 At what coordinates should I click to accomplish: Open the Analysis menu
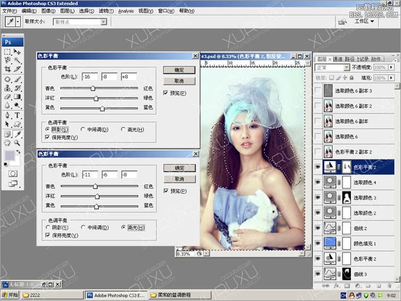pyautogui.click(x=126, y=11)
